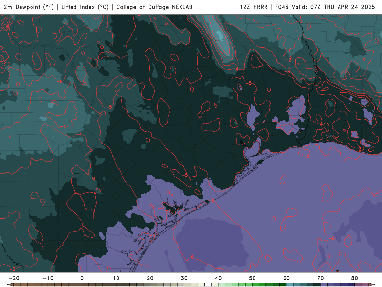This screenshot has width=382, height=287.
Task: Click the '50' colorbar scale label
Action: pos(253,278)
